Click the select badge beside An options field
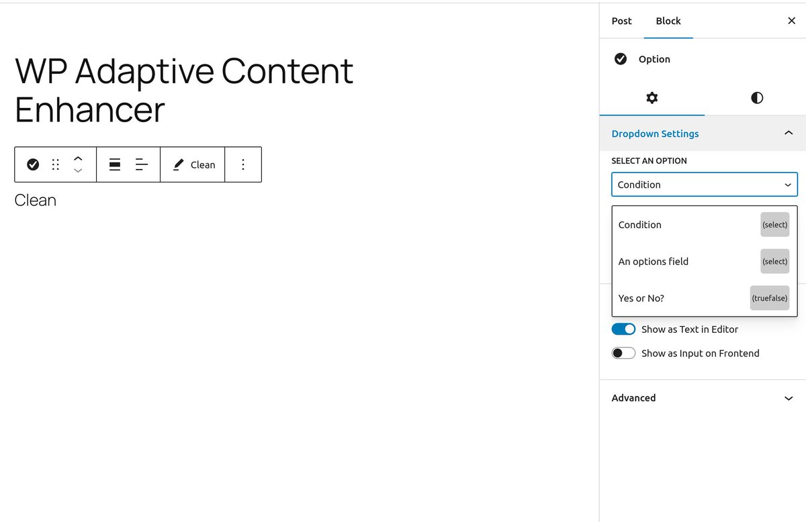Image resolution: width=806 pixels, height=522 pixels. coord(775,262)
